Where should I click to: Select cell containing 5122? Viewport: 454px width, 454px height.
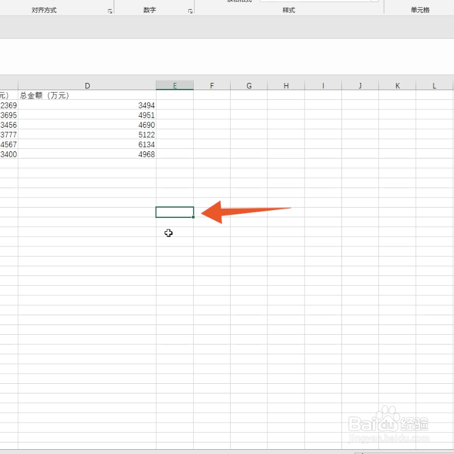(87, 134)
